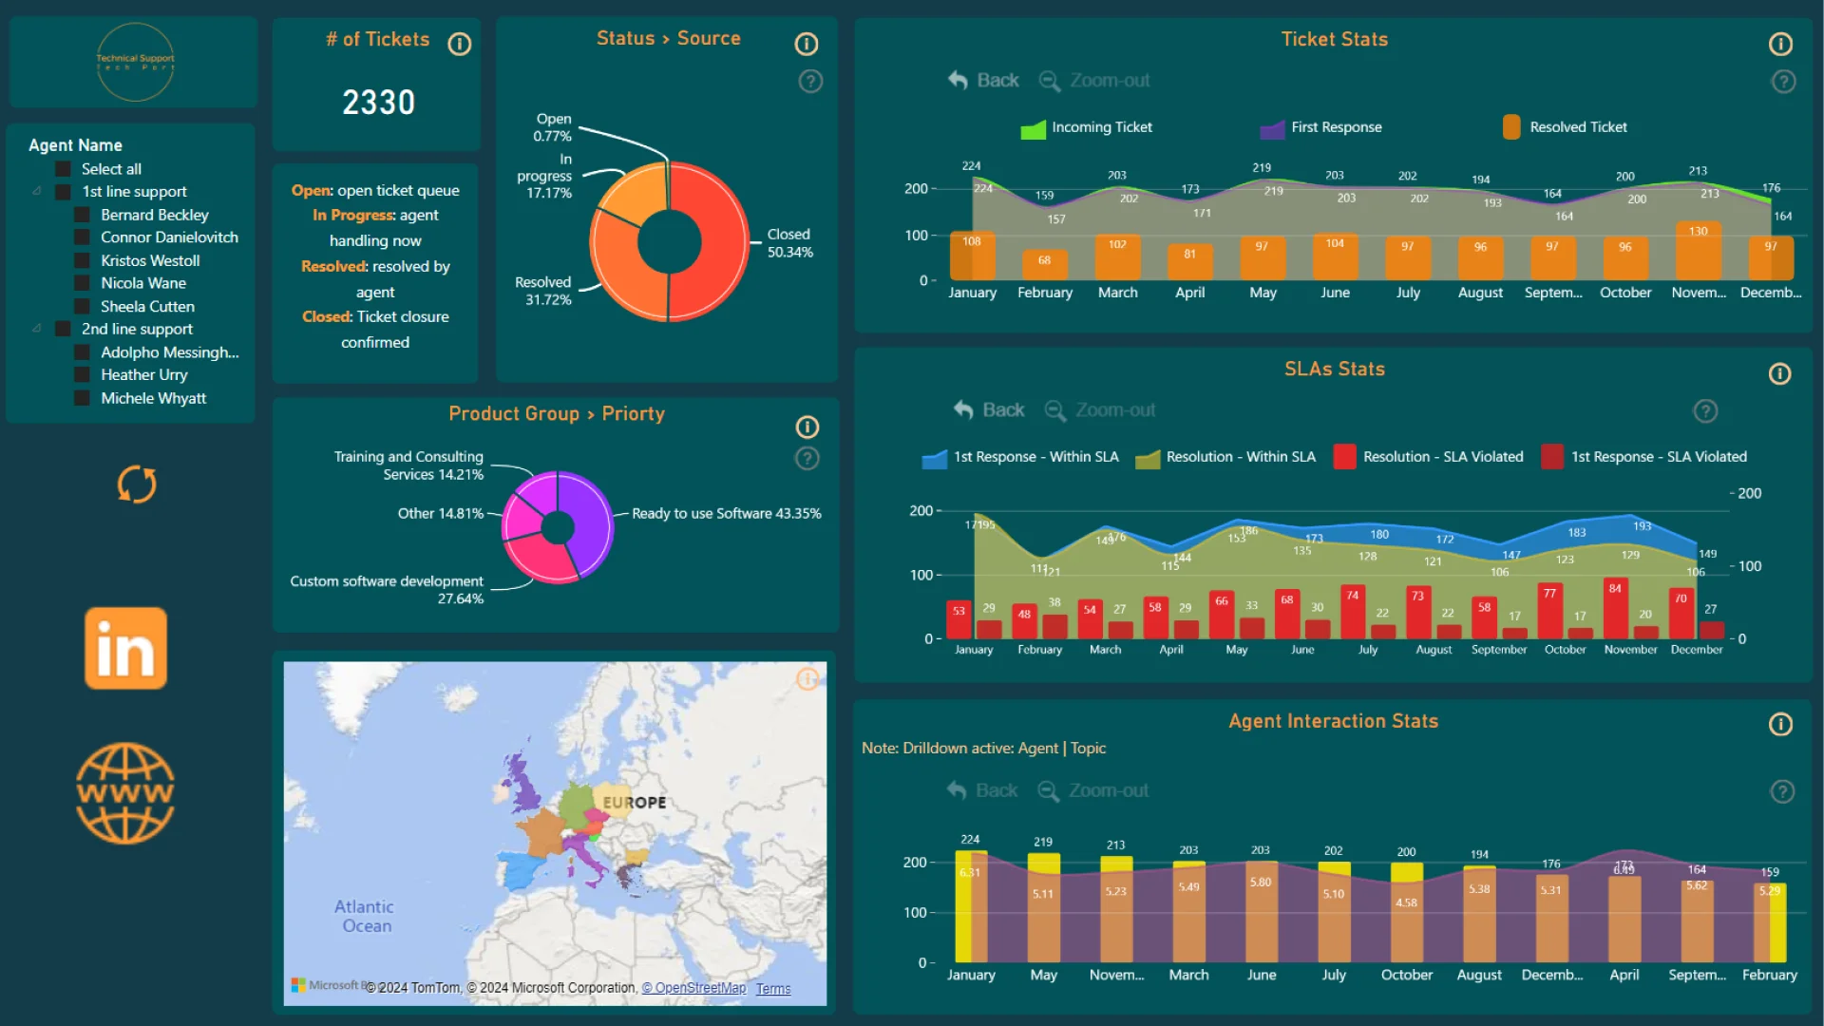Image resolution: width=1824 pixels, height=1026 pixels.
Task: Tick the Sheela Cutten checkbox
Action: coord(83,306)
